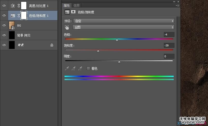Hide the BG layer
The width and height of the screenshot is (208, 126).
(4, 25)
